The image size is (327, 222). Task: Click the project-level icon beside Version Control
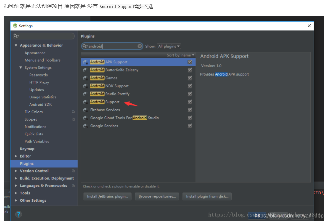(x=73, y=171)
